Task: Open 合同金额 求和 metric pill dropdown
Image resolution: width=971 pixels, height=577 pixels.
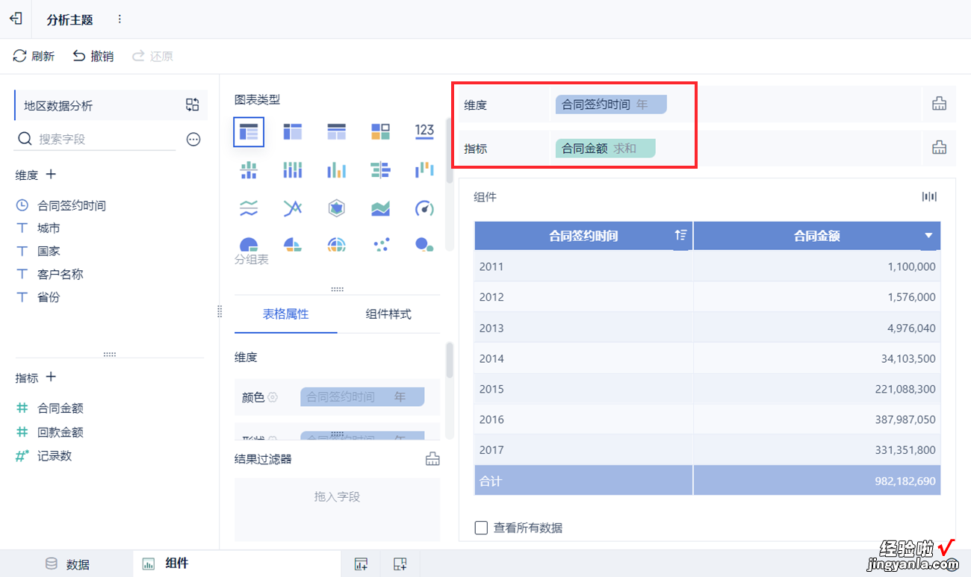Action: click(605, 148)
